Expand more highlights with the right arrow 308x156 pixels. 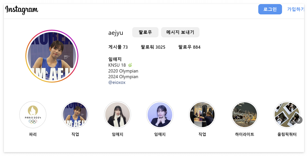click(299, 120)
